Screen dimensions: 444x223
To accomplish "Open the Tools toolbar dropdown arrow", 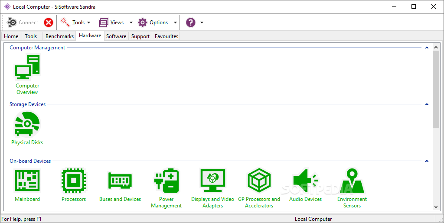I will (x=88, y=23).
